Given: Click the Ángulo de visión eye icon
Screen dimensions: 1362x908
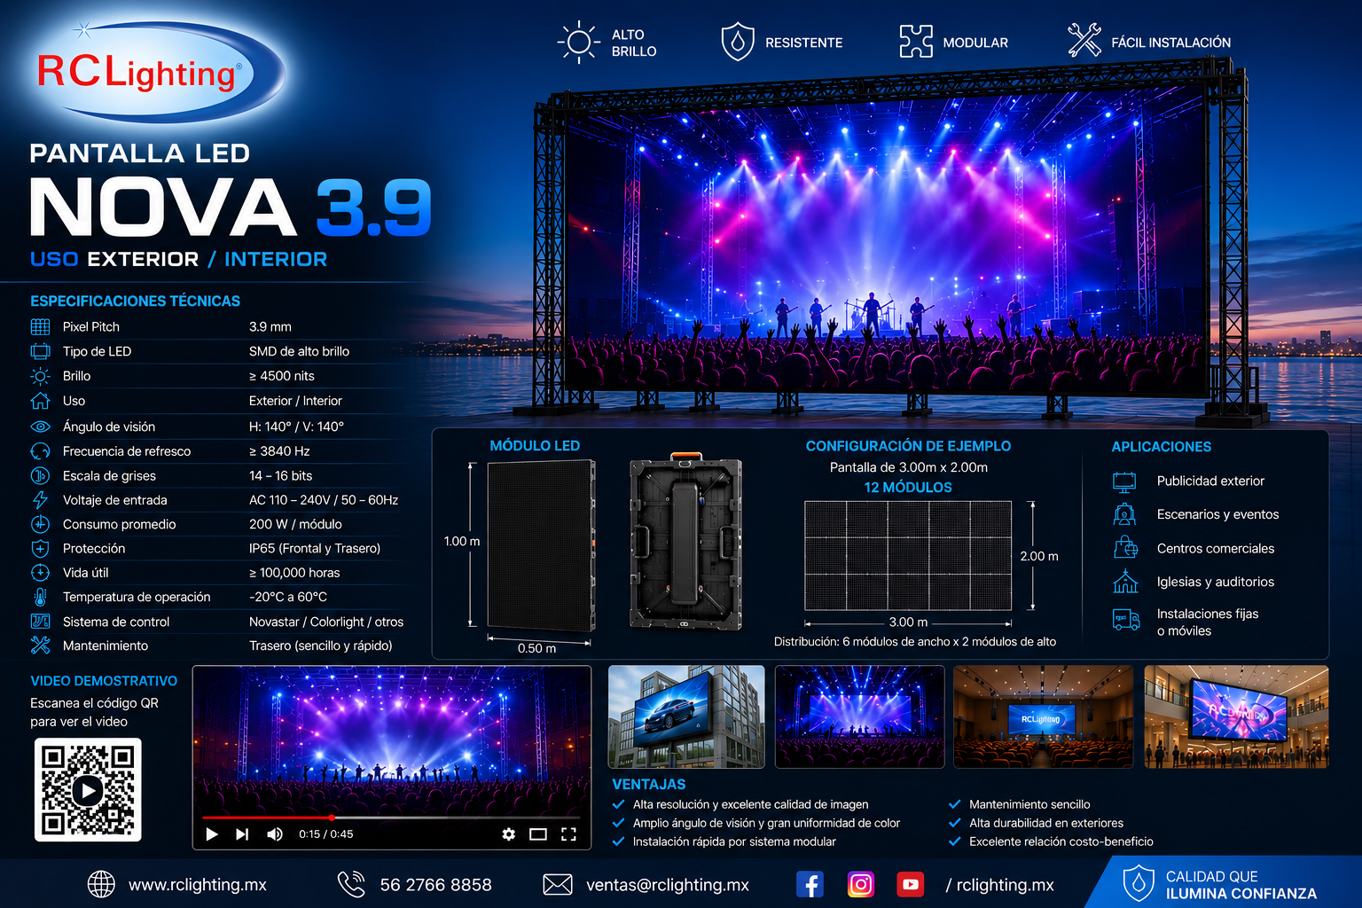Looking at the screenshot, I should click(x=41, y=427).
